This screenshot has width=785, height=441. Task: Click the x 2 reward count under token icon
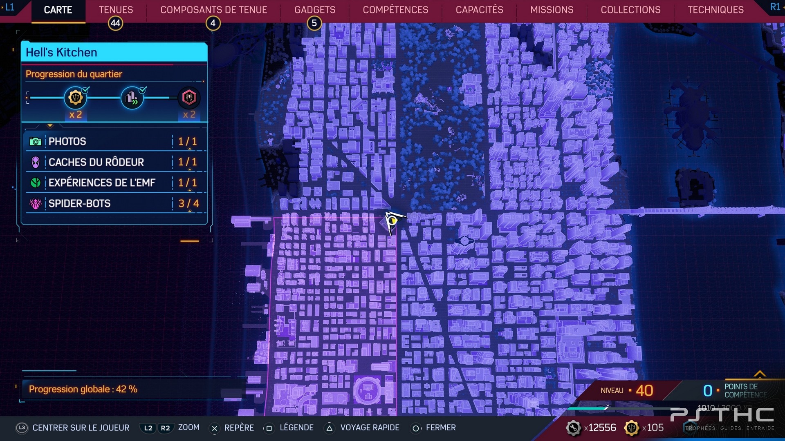75,115
